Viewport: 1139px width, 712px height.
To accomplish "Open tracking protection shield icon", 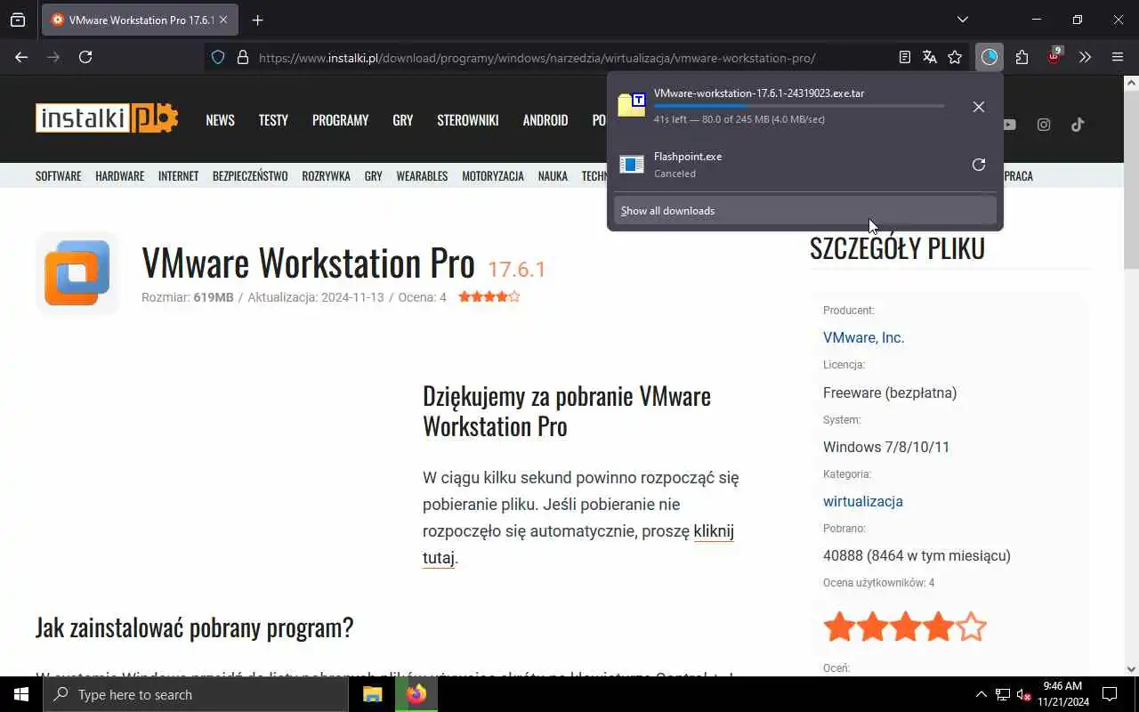I will [218, 57].
